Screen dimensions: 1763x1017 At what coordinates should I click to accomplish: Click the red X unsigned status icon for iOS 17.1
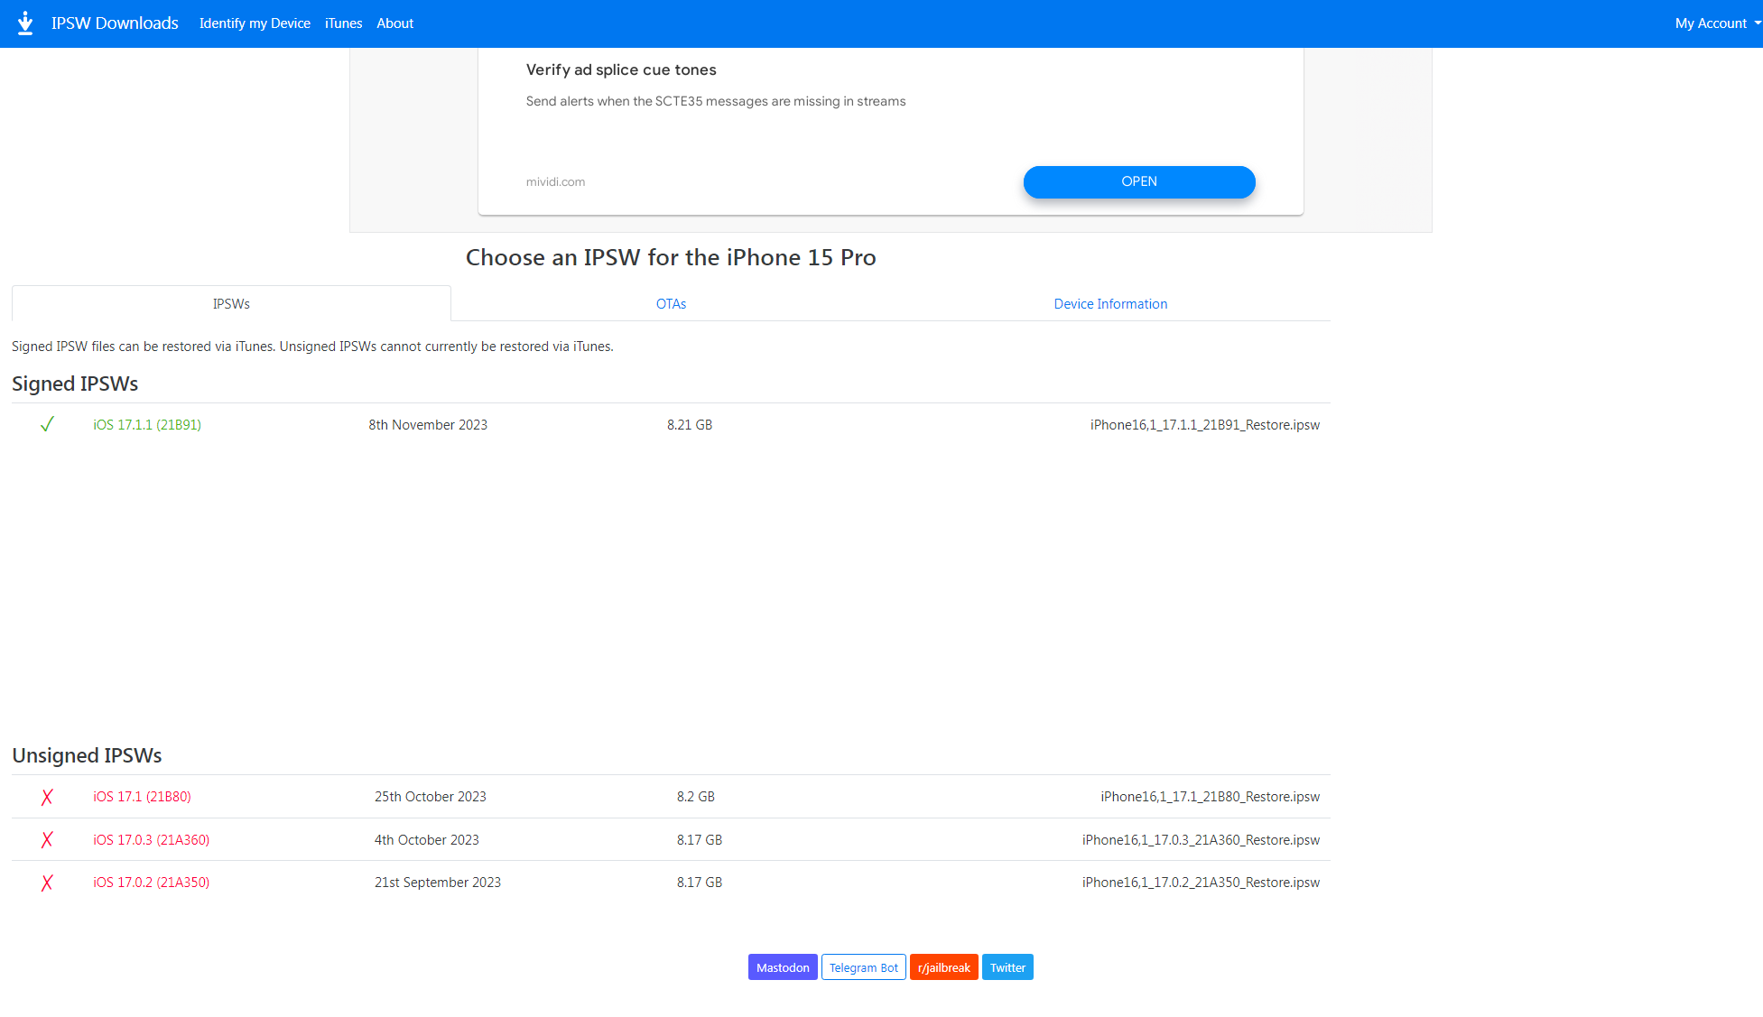(49, 795)
